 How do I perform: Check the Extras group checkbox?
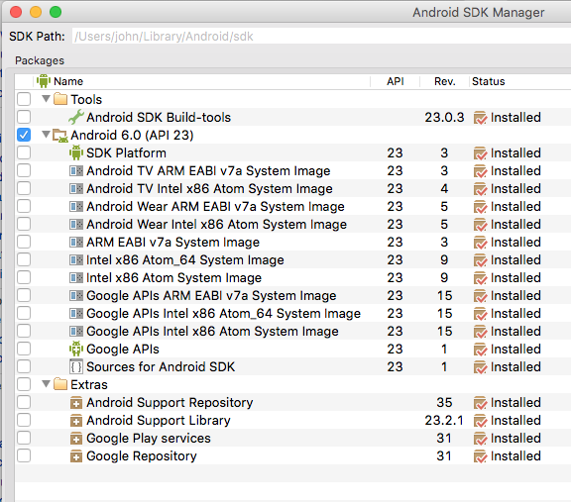click(x=24, y=384)
